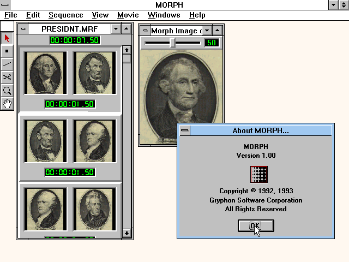349x262 pixels.
Task: Open the File menu
Action: coord(11,15)
